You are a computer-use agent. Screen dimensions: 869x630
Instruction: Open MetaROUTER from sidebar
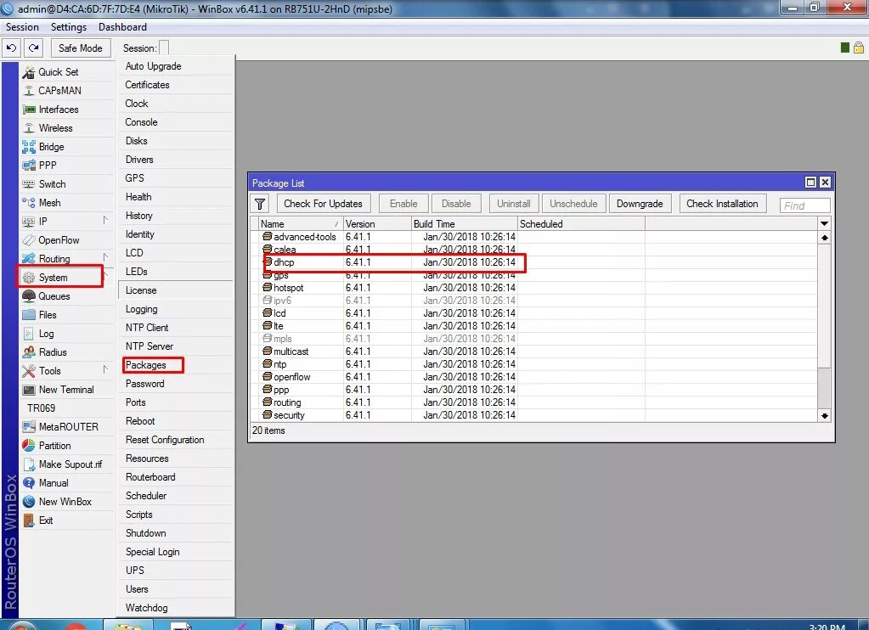click(66, 426)
